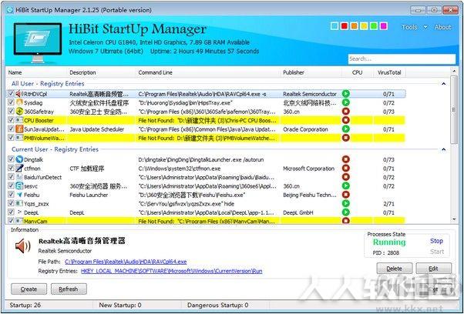Click the sesvc browser icon
The width and height of the screenshot is (464, 314).
click(x=19, y=186)
